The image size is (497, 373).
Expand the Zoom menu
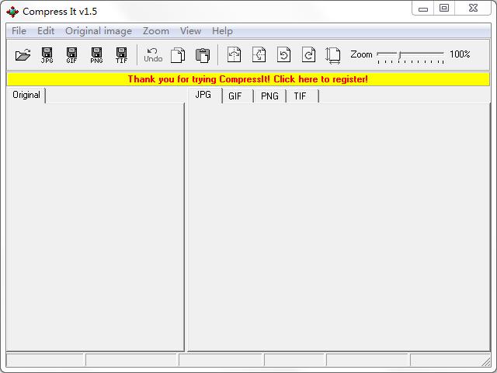coord(155,31)
